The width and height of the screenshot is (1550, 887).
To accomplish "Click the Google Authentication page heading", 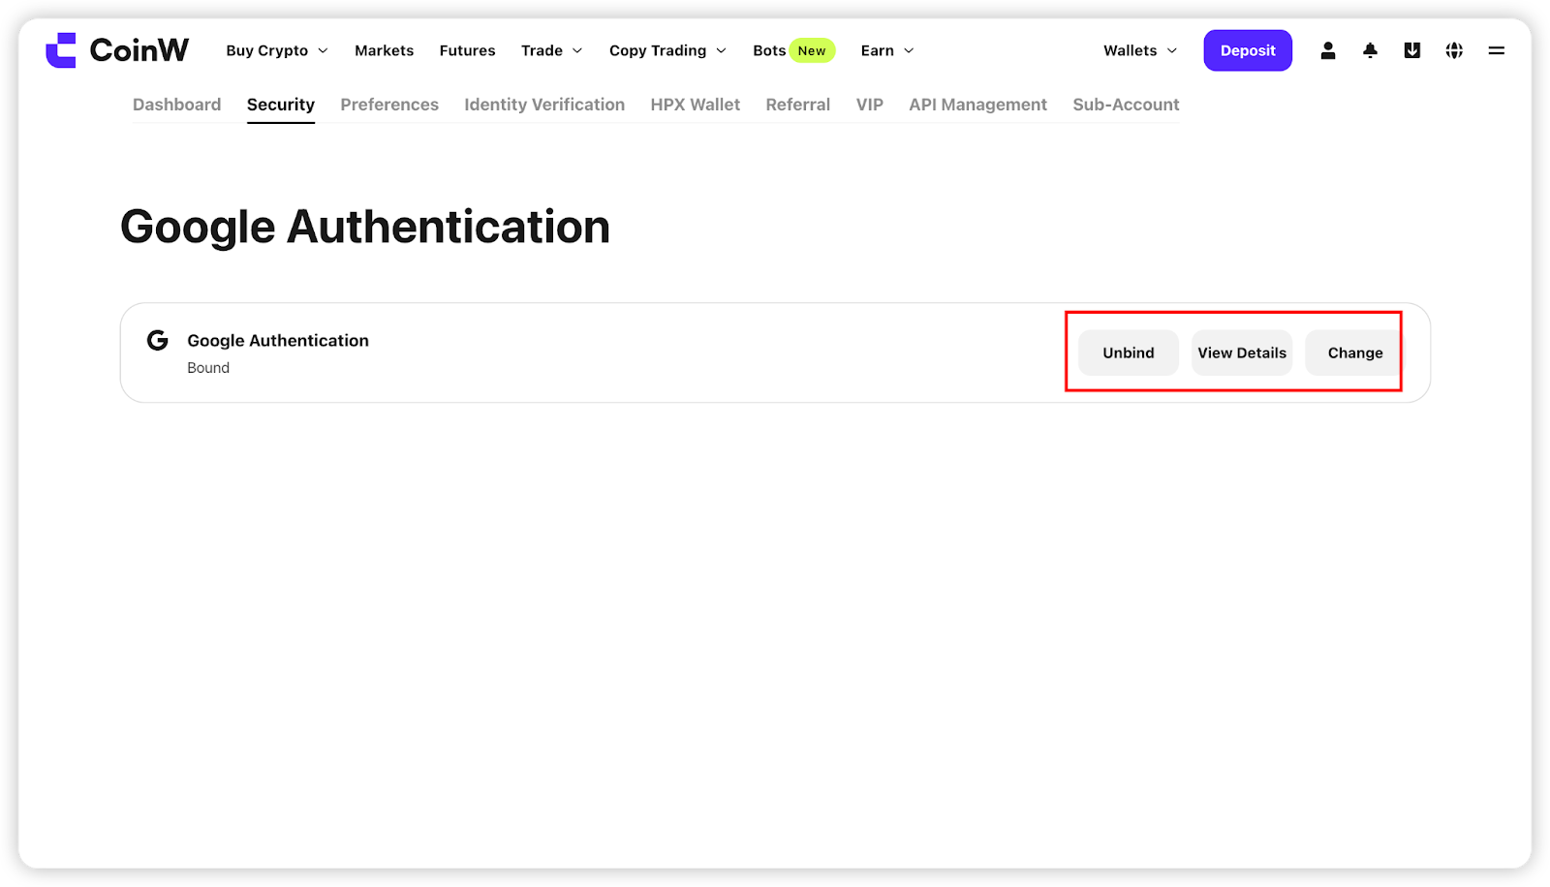I will (x=365, y=227).
